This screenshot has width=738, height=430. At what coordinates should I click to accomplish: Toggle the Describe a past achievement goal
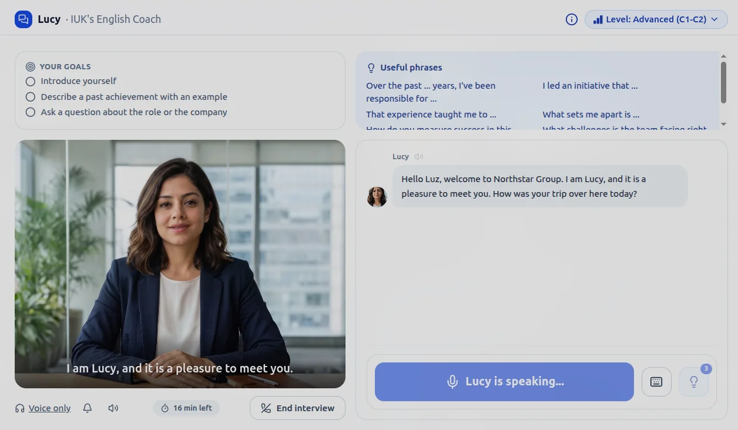[31, 97]
